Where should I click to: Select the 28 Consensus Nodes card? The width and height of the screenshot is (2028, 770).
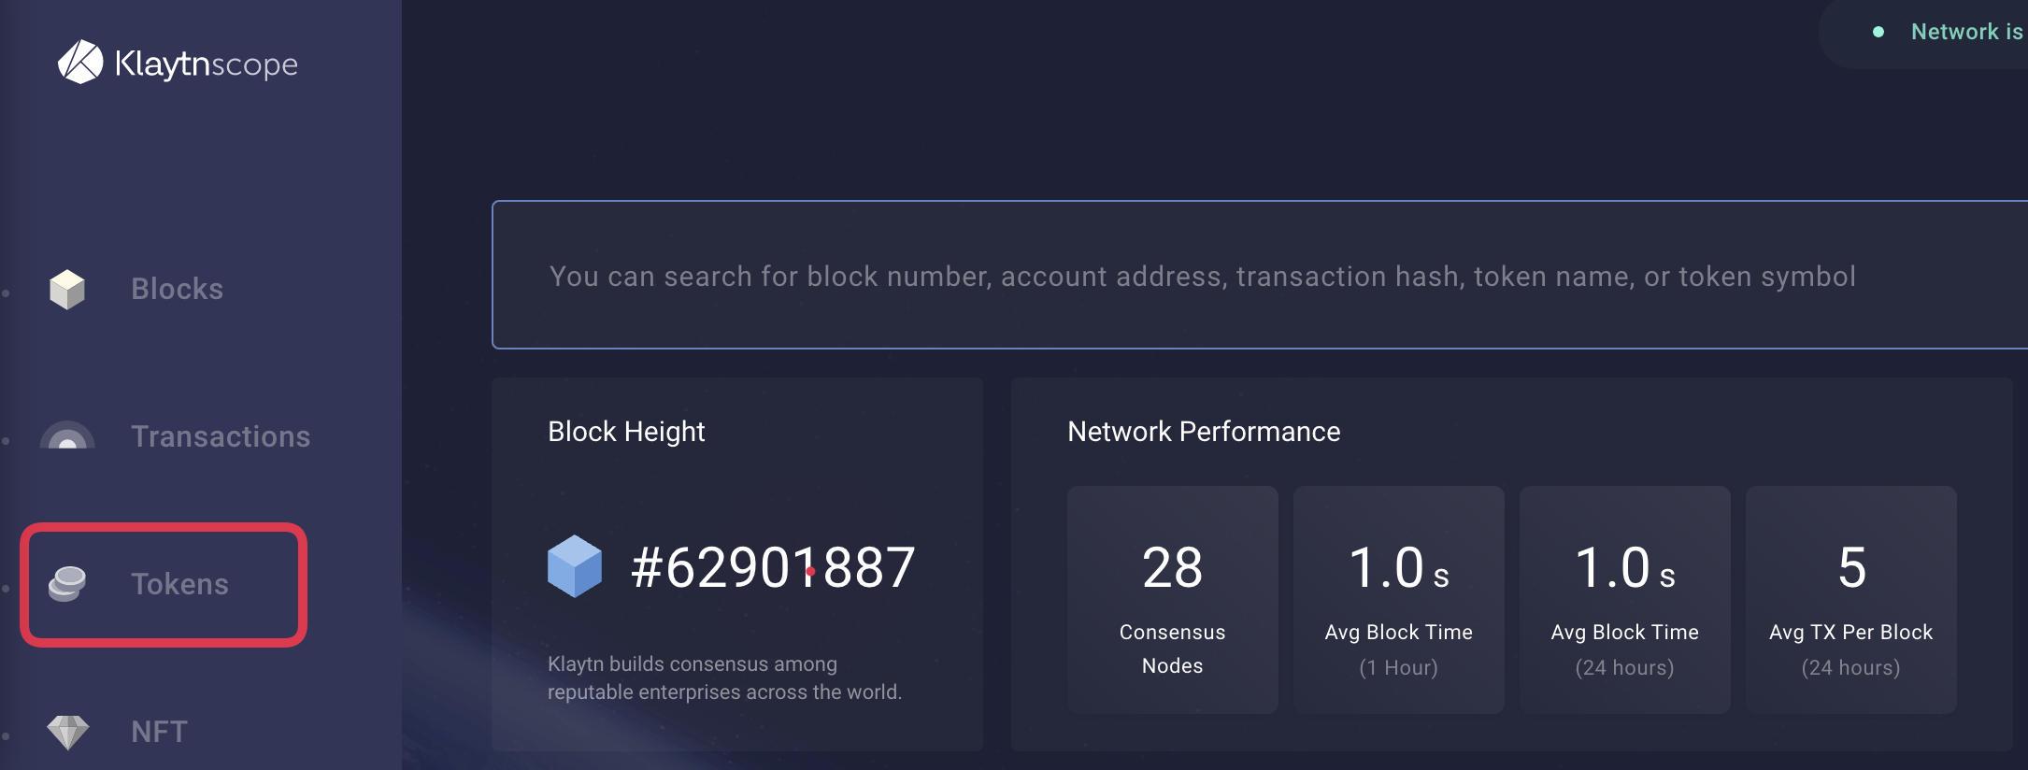(x=1173, y=600)
